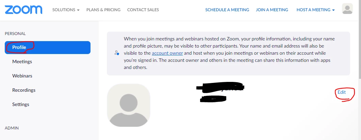Click the large profile picture placeholder

[129, 105]
